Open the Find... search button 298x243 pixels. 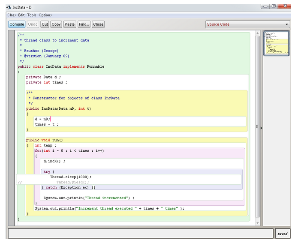pyautogui.click(x=84, y=24)
